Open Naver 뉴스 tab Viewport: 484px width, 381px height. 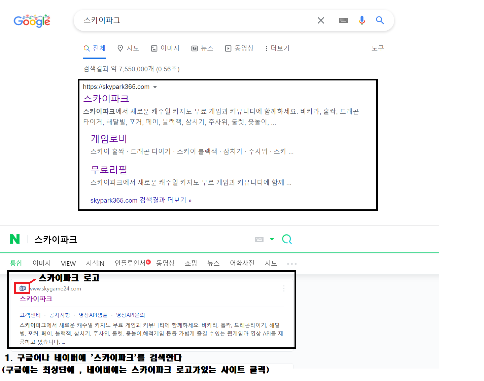[x=213, y=263]
